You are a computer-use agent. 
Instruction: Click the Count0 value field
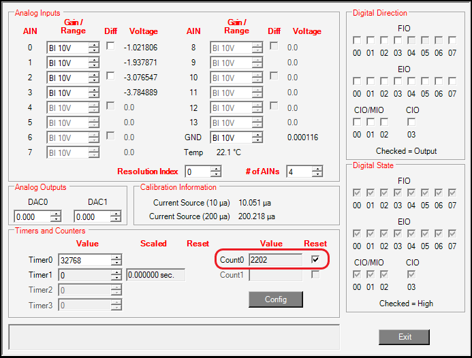pyautogui.click(x=275, y=259)
